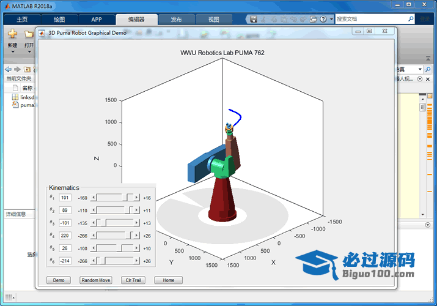437x306 pixels.
Task: Click the θ5 slider thumb
Action: point(119,248)
